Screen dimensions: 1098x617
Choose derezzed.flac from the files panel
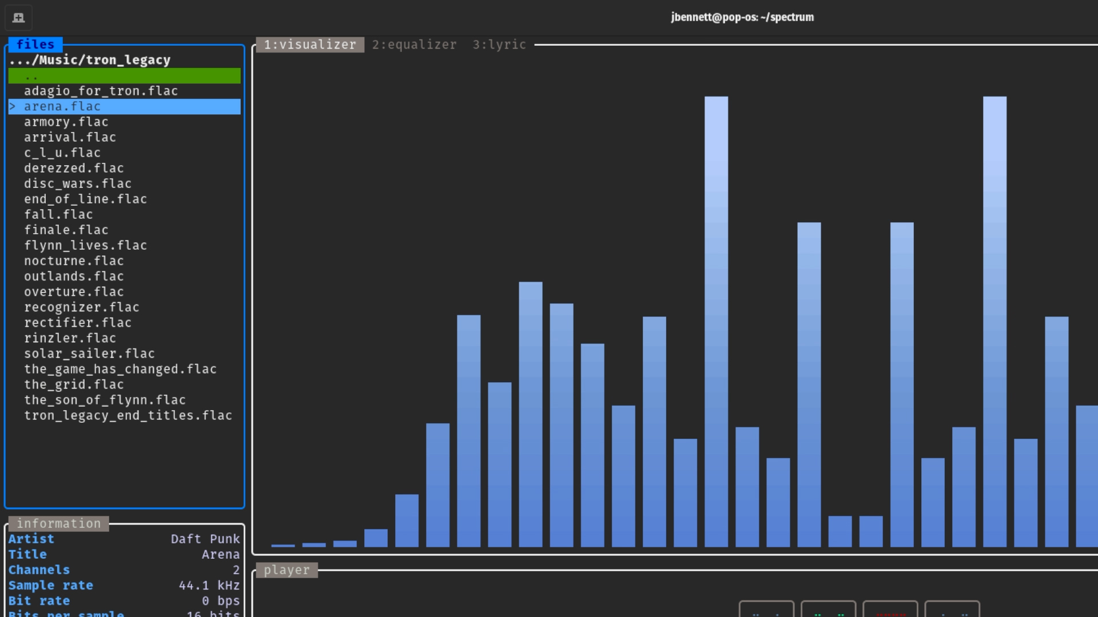[74, 168]
